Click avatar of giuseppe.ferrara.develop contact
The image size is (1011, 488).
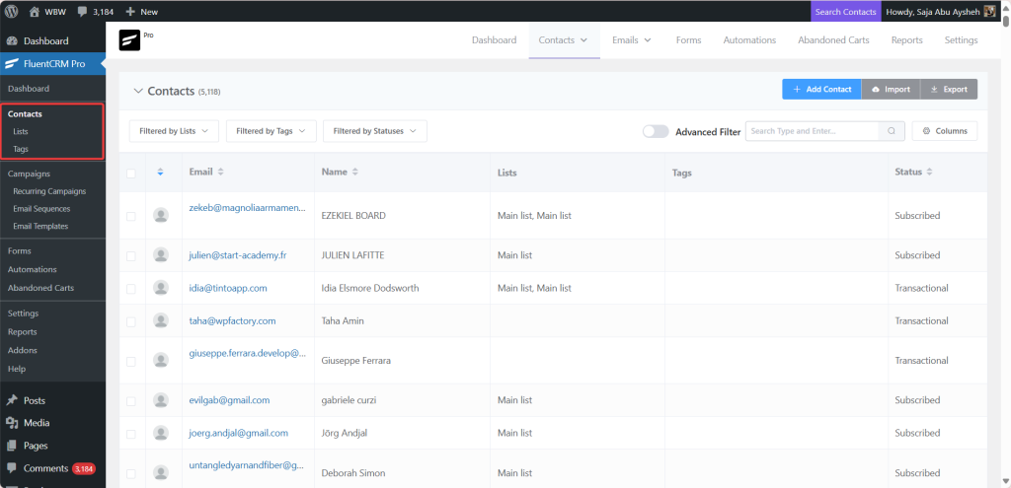[161, 361]
